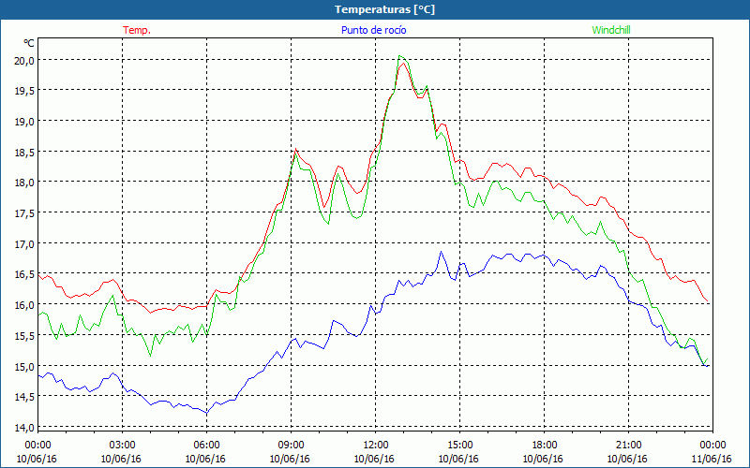750x468 pixels.
Task: Click the '03:00' time label
Action: tap(122, 446)
